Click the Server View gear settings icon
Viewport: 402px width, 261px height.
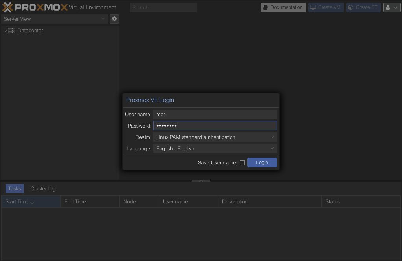114,19
